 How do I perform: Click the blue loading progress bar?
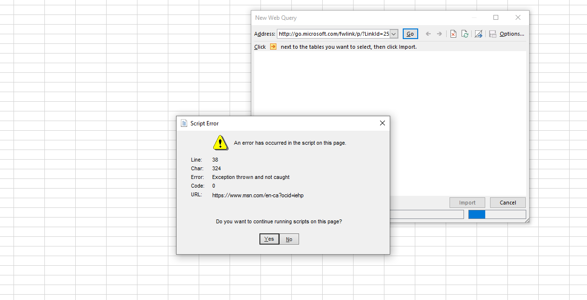(477, 214)
